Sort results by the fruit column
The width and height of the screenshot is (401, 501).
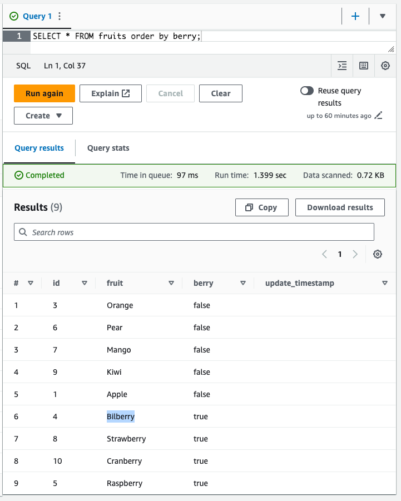coord(171,283)
